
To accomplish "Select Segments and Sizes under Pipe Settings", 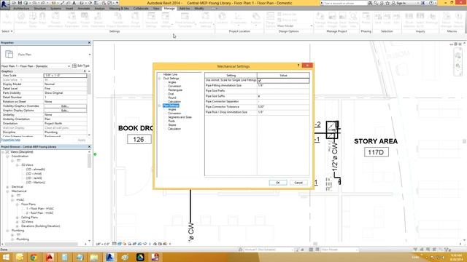I will point(180,117).
